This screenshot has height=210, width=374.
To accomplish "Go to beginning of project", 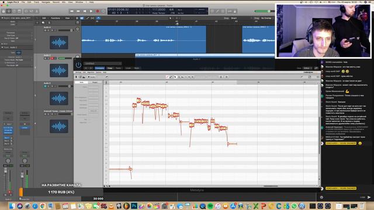I will click(85, 11).
